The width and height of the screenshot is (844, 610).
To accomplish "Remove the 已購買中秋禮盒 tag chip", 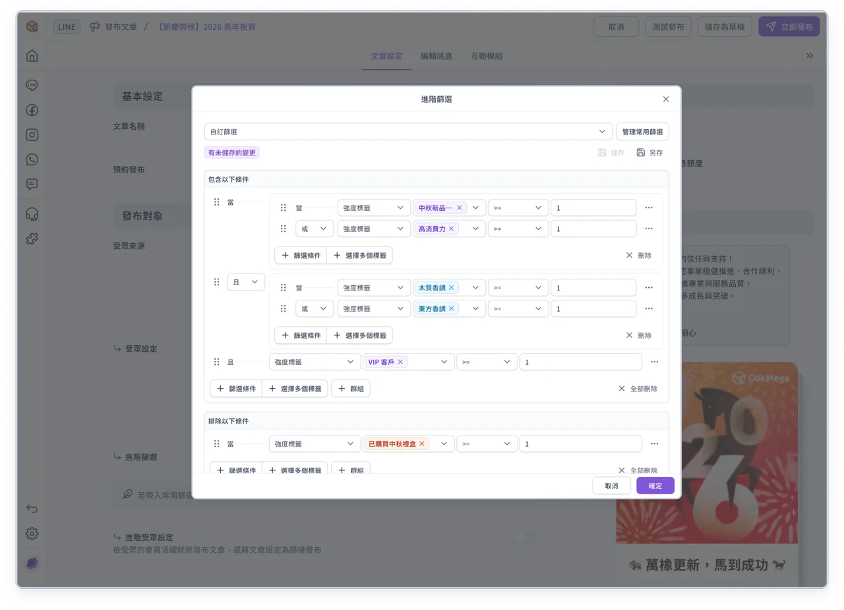I will [x=422, y=444].
